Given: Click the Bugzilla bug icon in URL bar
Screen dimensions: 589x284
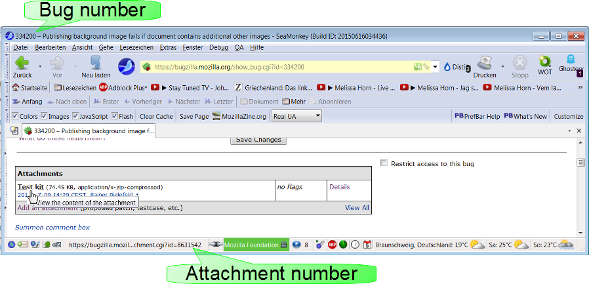Looking at the screenshot, I should click(147, 68).
